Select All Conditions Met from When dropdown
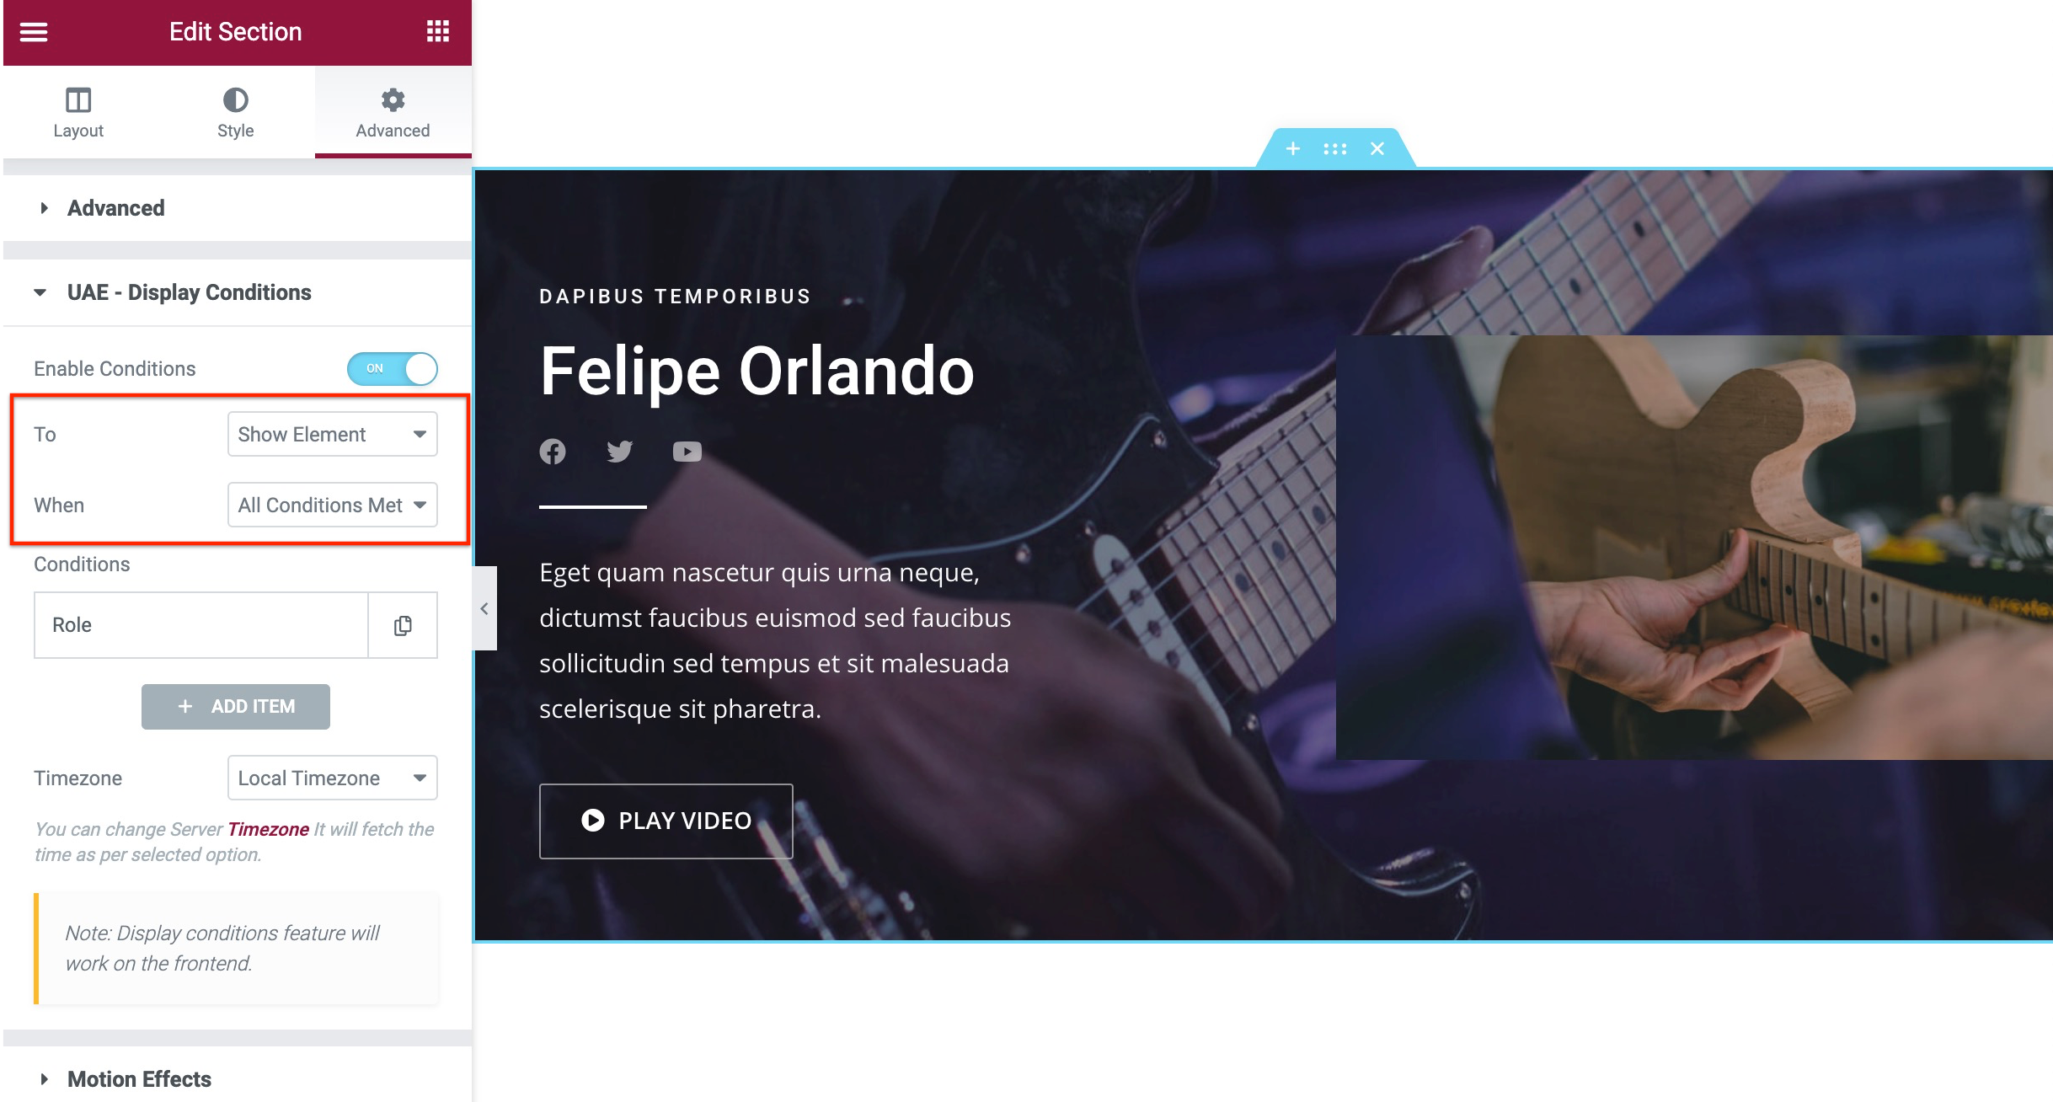The image size is (2053, 1102). pos(331,505)
